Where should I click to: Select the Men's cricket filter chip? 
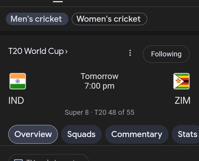(x=37, y=19)
